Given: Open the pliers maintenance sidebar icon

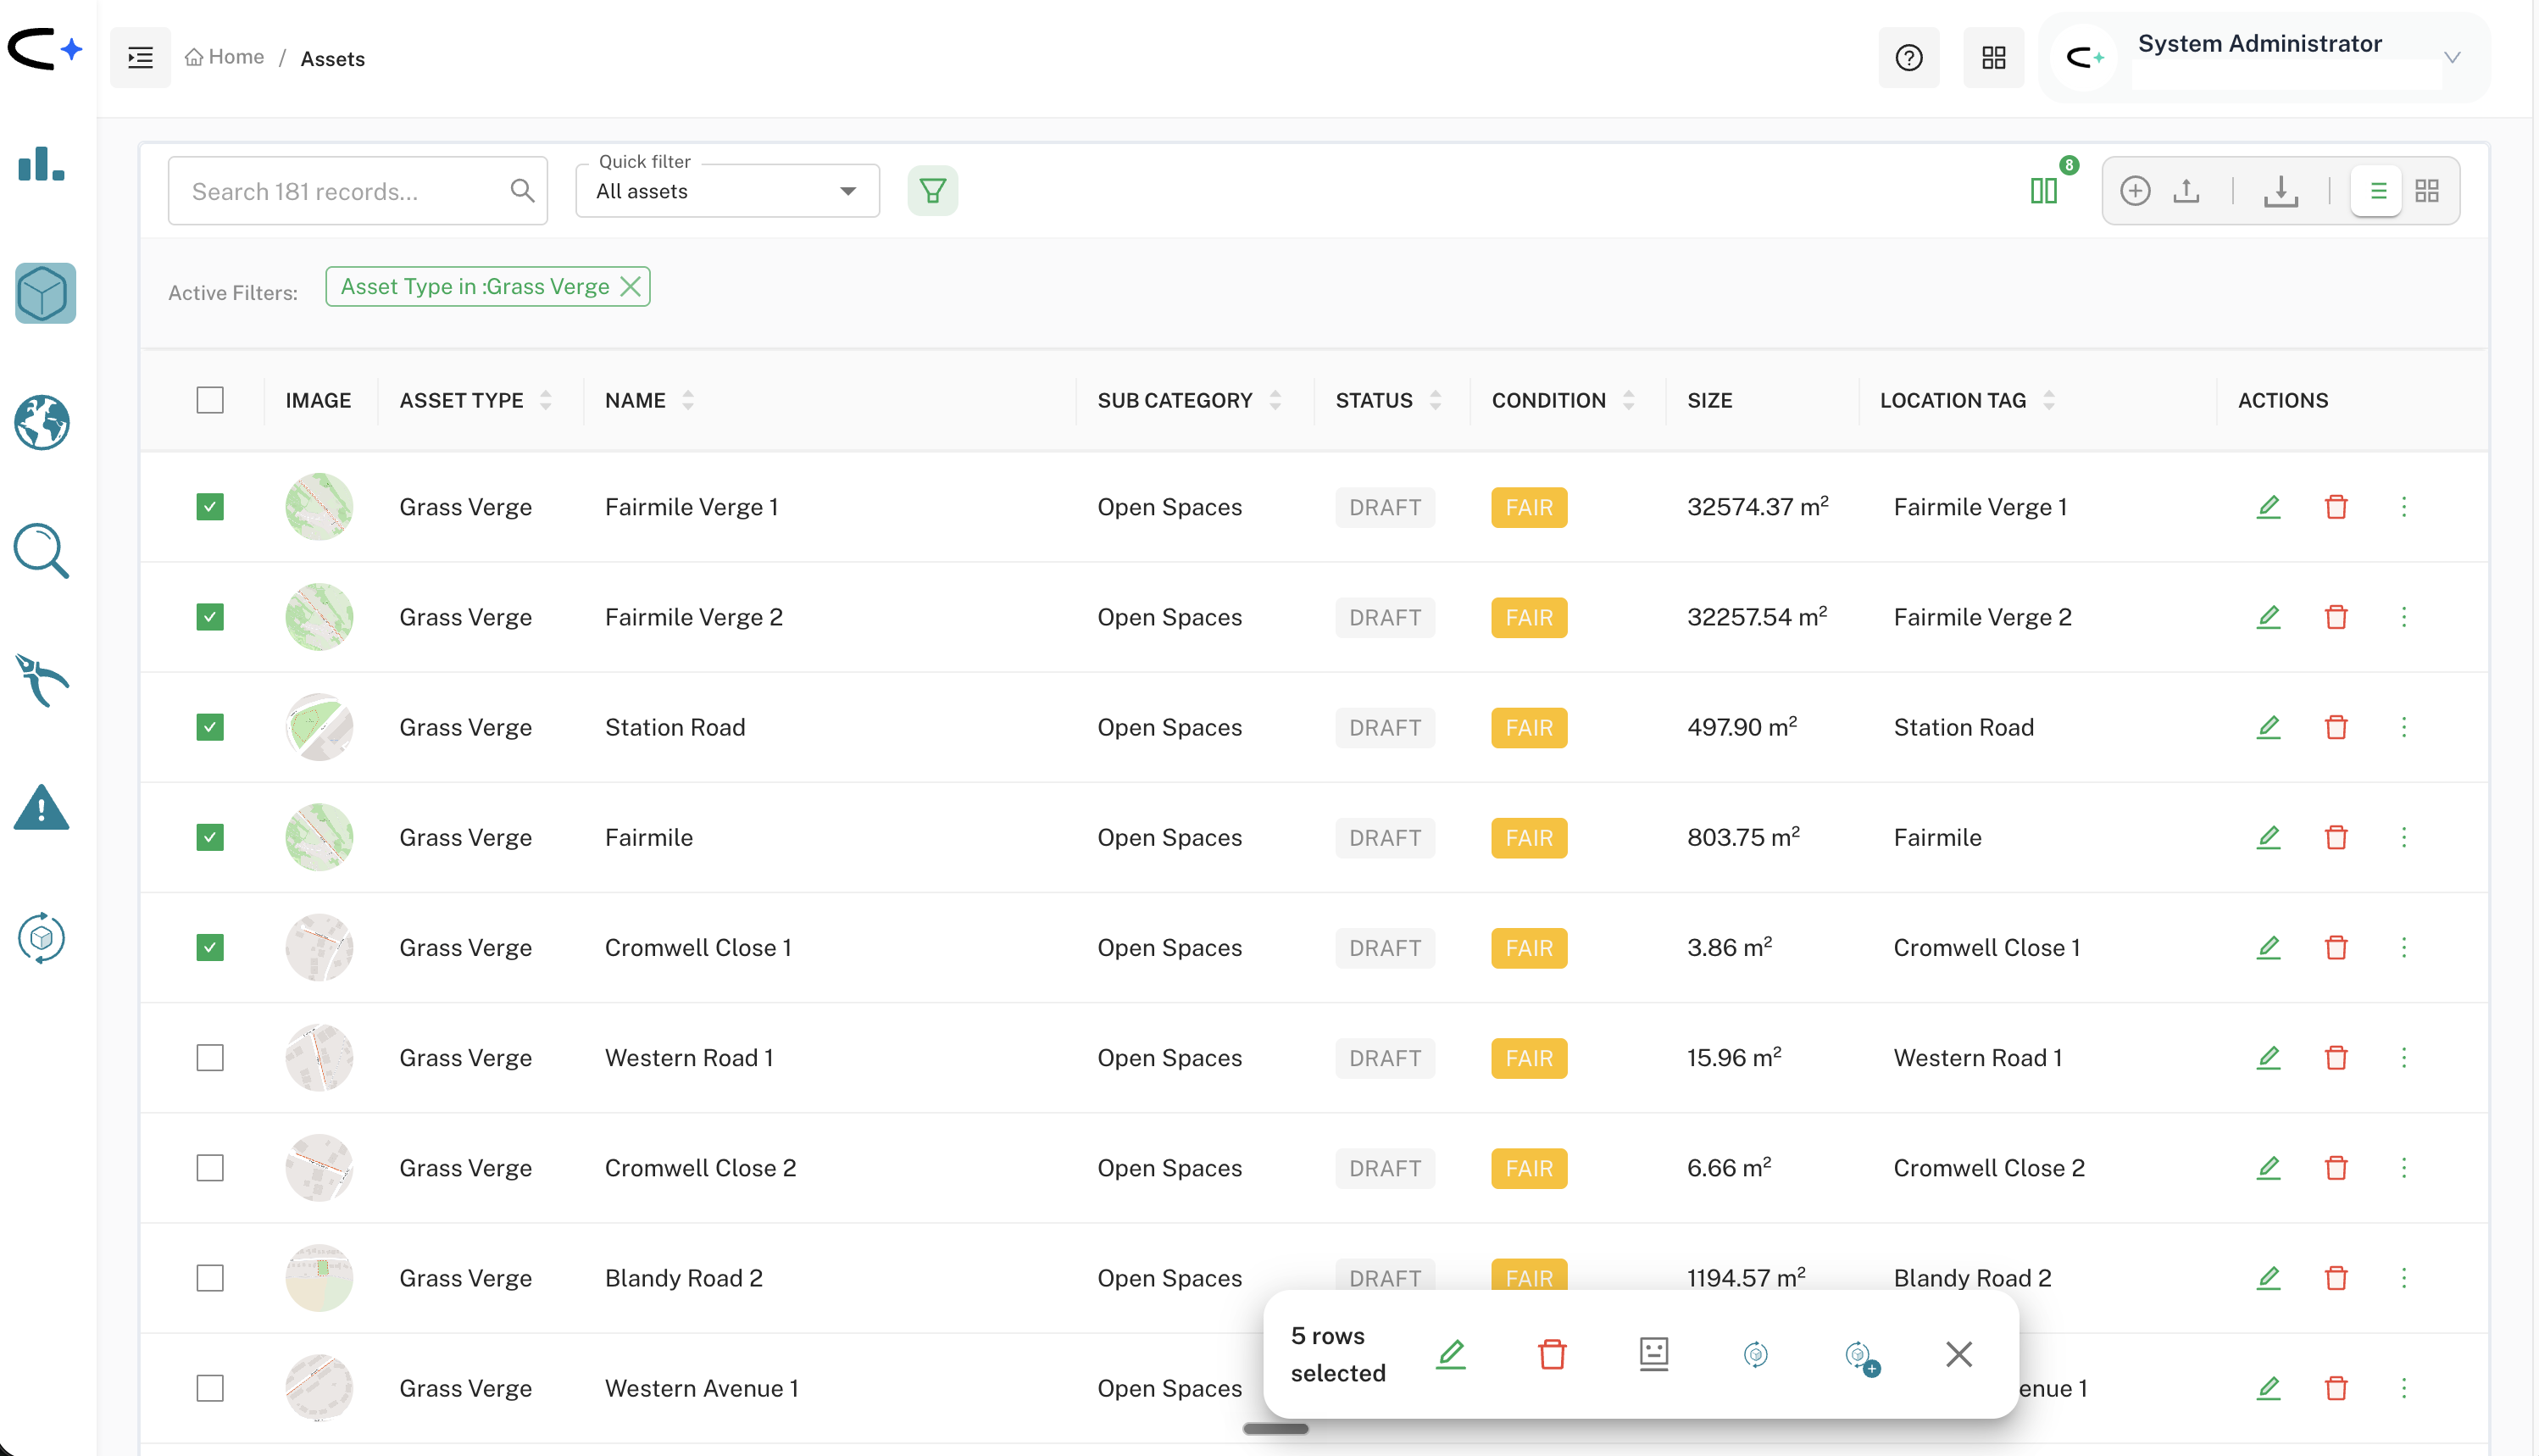Looking at the screenshot, I should coord(42,680).
